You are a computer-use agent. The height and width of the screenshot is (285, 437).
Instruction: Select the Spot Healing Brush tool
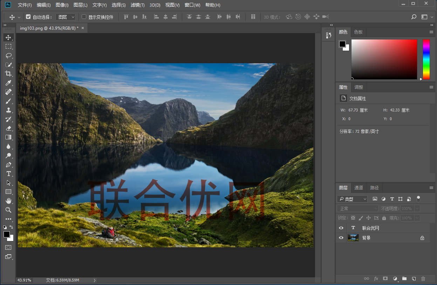tap(8, 92)
